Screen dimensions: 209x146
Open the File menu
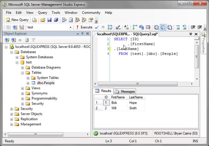click(x=9, y=12)
